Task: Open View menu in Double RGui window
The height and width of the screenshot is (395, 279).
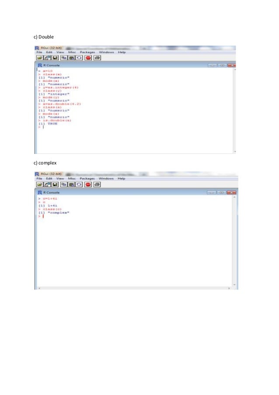Action: [60, 52]
